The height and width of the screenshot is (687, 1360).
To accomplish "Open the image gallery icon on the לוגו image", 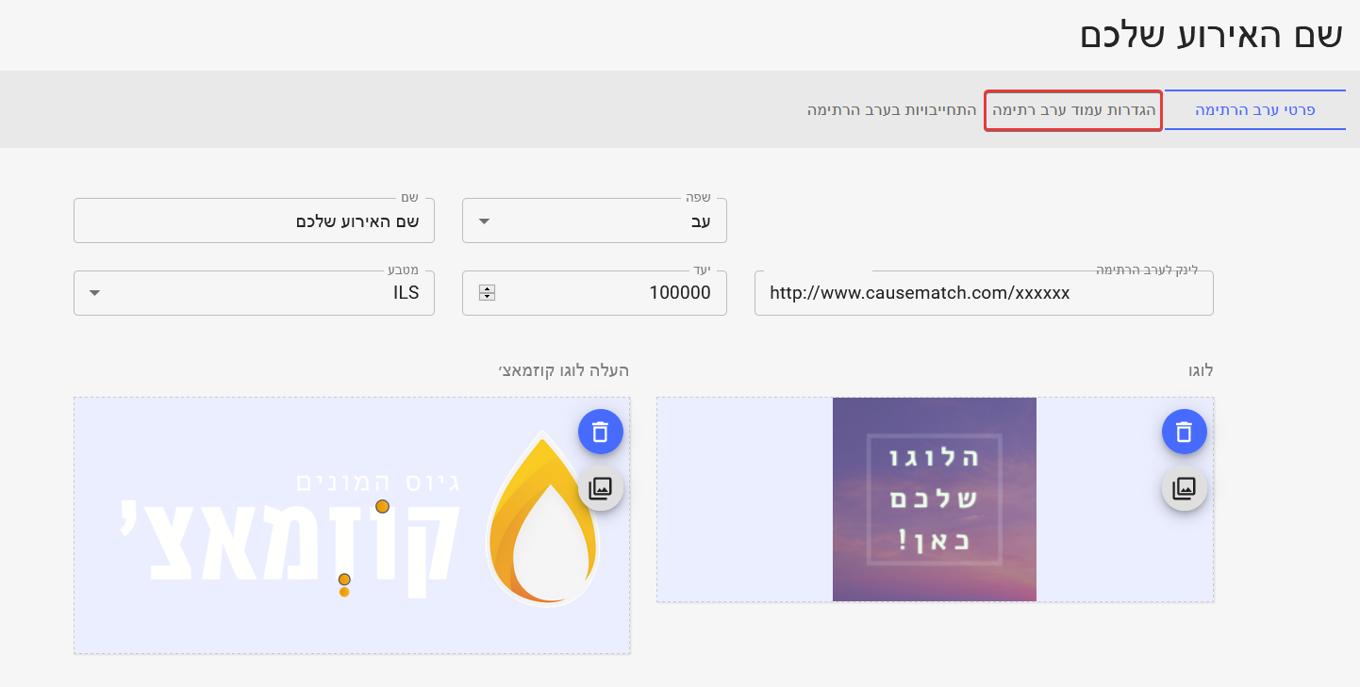I will [1185, 488].
